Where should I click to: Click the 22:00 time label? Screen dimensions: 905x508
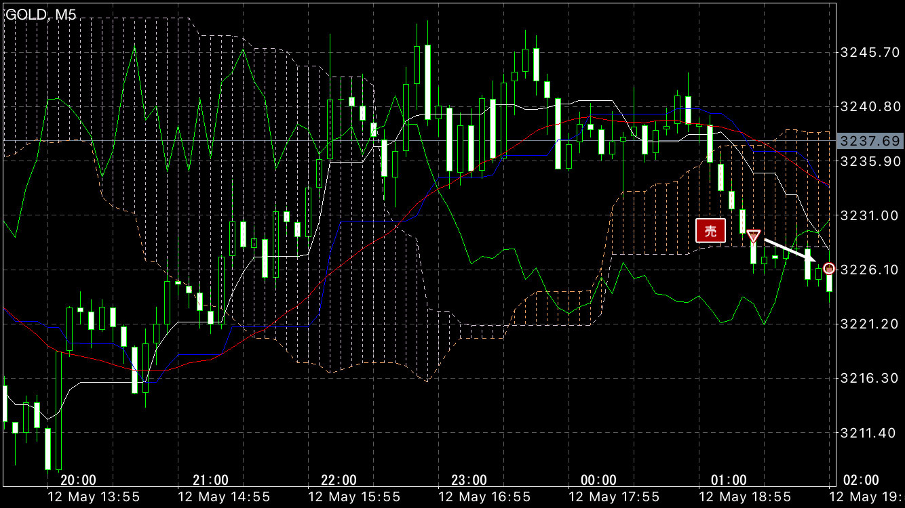[339, 480]
